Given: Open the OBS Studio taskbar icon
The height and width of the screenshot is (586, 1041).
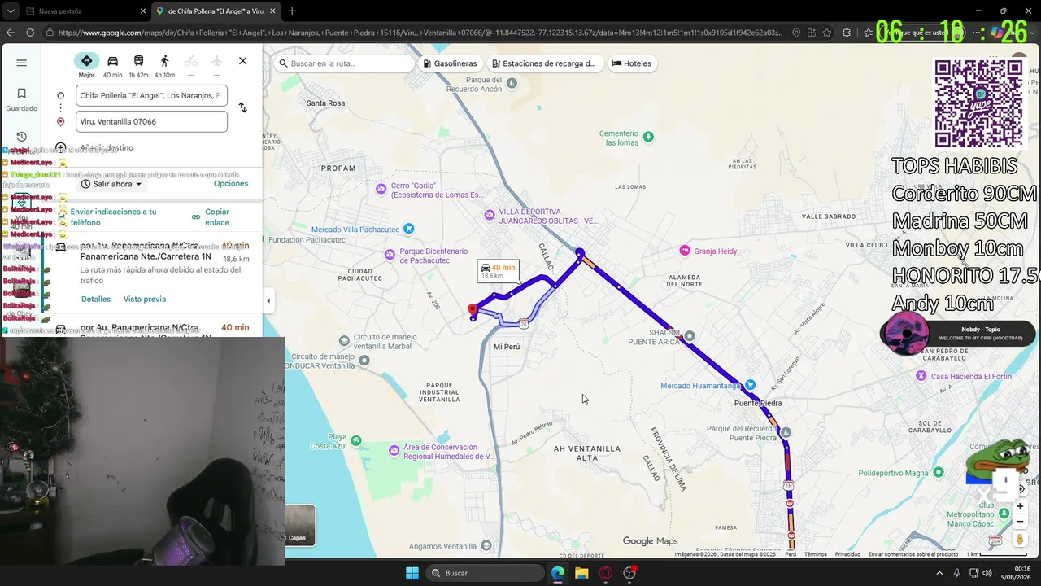Looking at the screenshot, I should tap(629, 573).
